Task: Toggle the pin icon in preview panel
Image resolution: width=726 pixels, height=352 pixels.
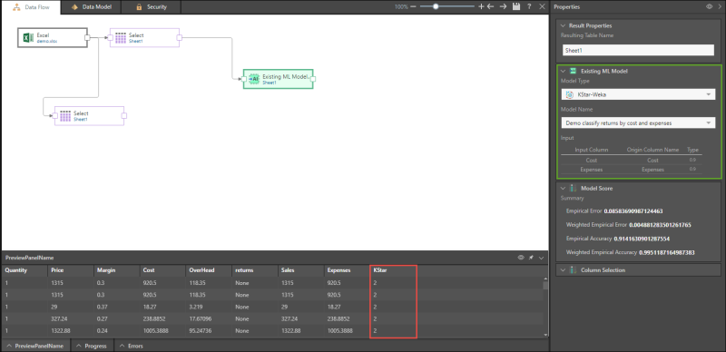Action: coord(531,258)
